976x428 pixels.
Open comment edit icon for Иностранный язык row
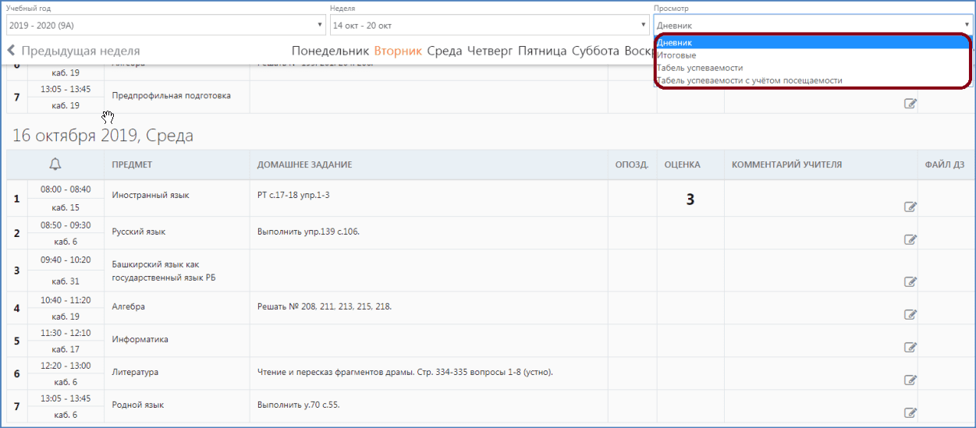tap(910, 207)
